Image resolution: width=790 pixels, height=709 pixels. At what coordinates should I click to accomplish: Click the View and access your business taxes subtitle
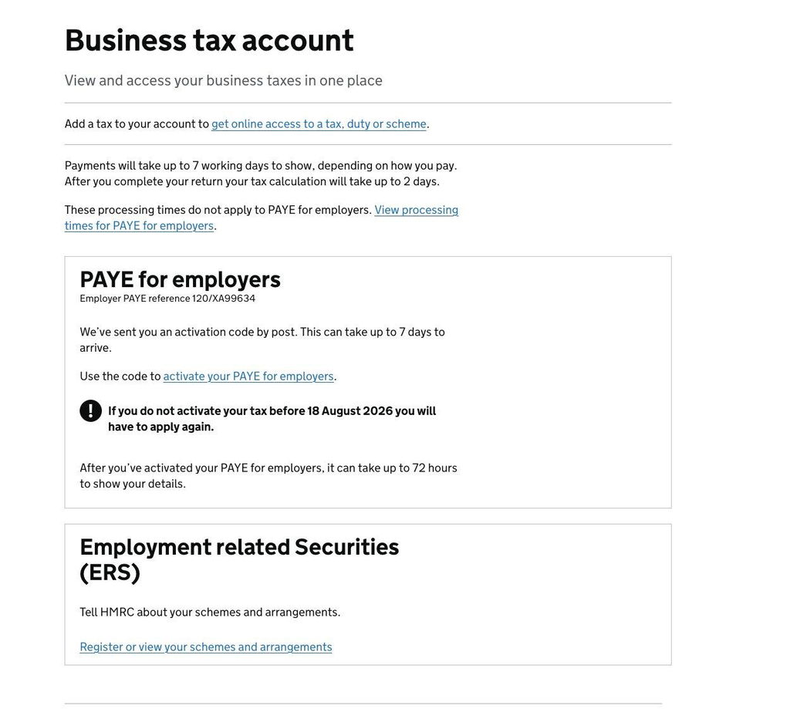(x=223, y=81)
